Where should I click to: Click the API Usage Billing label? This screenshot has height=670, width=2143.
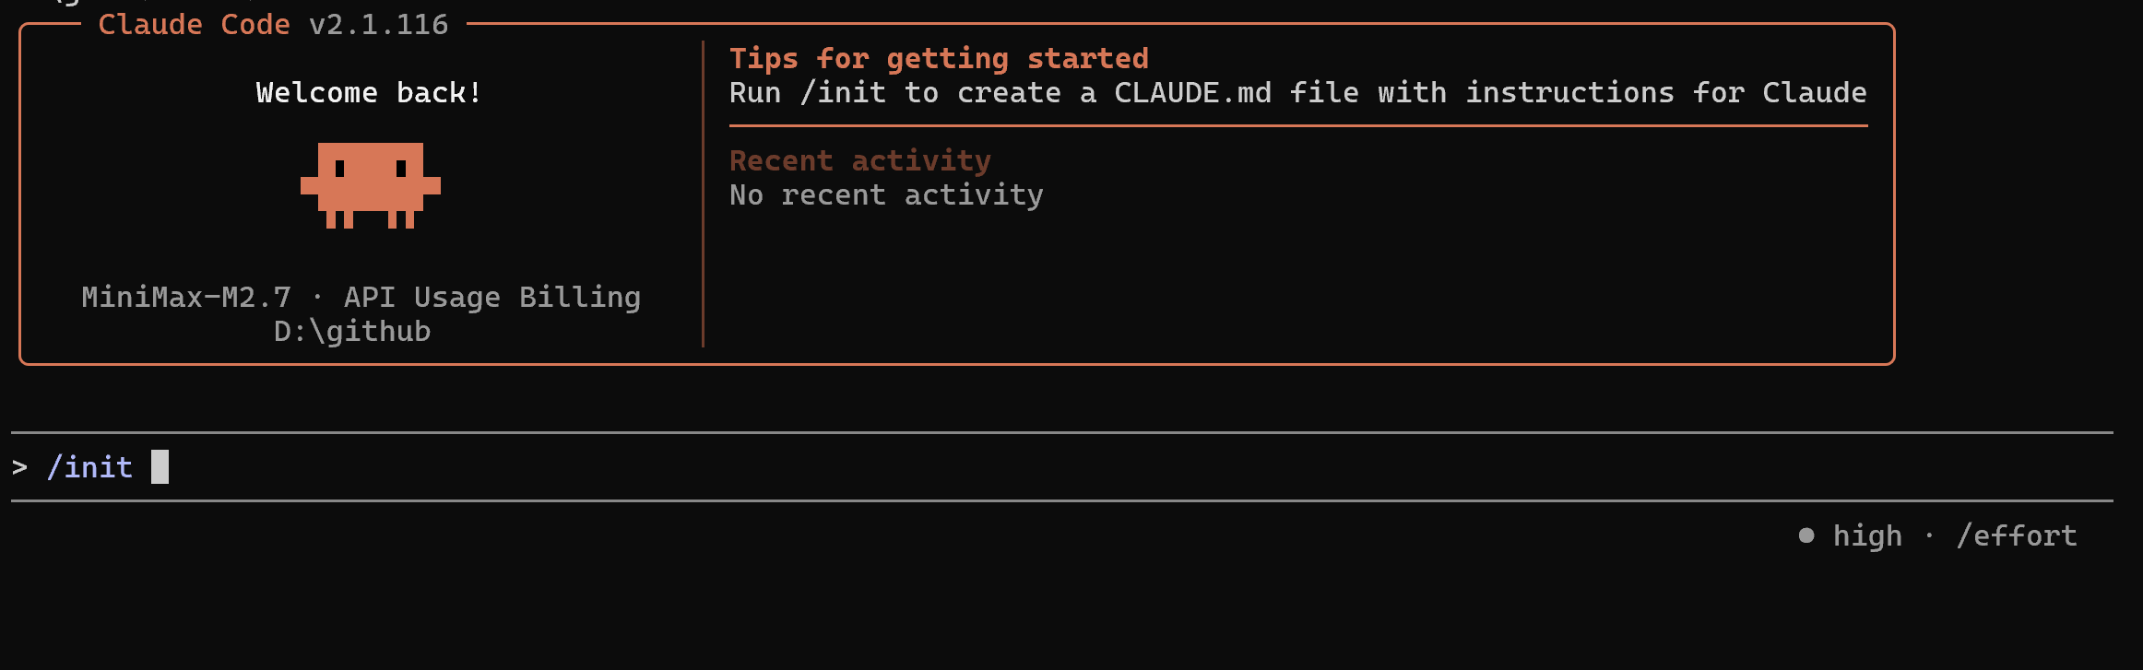(491, 297)
